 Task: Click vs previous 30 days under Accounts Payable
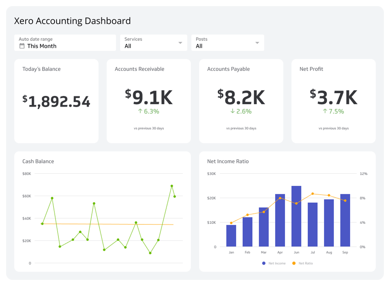(x=241, y=128)
